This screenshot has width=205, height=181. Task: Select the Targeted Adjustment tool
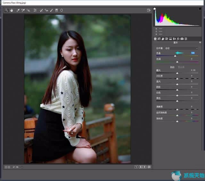(x=29, y=10)
